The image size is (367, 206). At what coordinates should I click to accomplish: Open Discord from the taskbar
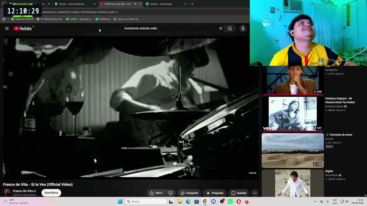(213, 201)
